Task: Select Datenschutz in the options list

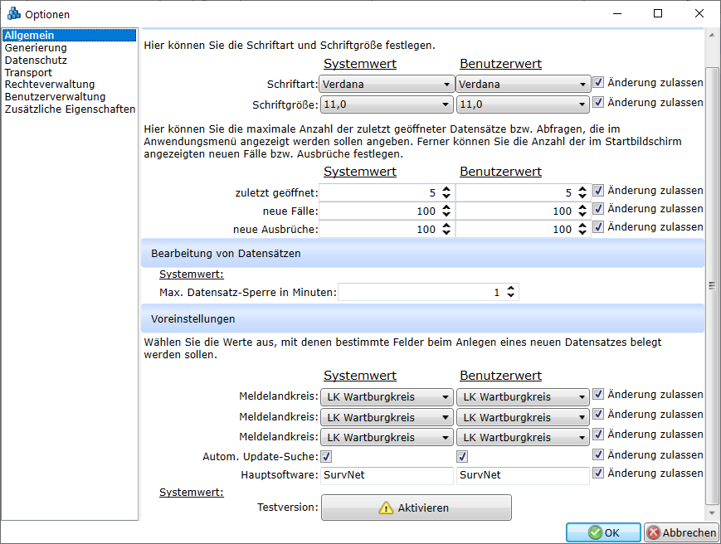Action: [36, 61]
